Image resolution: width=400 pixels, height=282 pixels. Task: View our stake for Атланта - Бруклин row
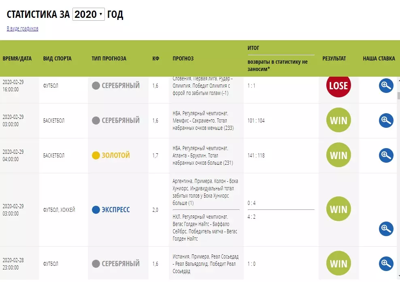coord(386,155)
